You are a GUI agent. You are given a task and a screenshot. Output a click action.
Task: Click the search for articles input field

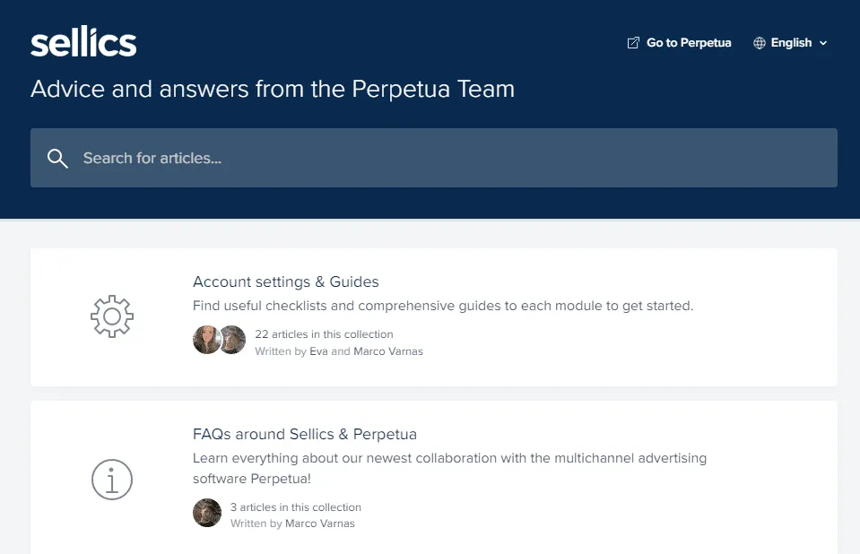[359, 158]
